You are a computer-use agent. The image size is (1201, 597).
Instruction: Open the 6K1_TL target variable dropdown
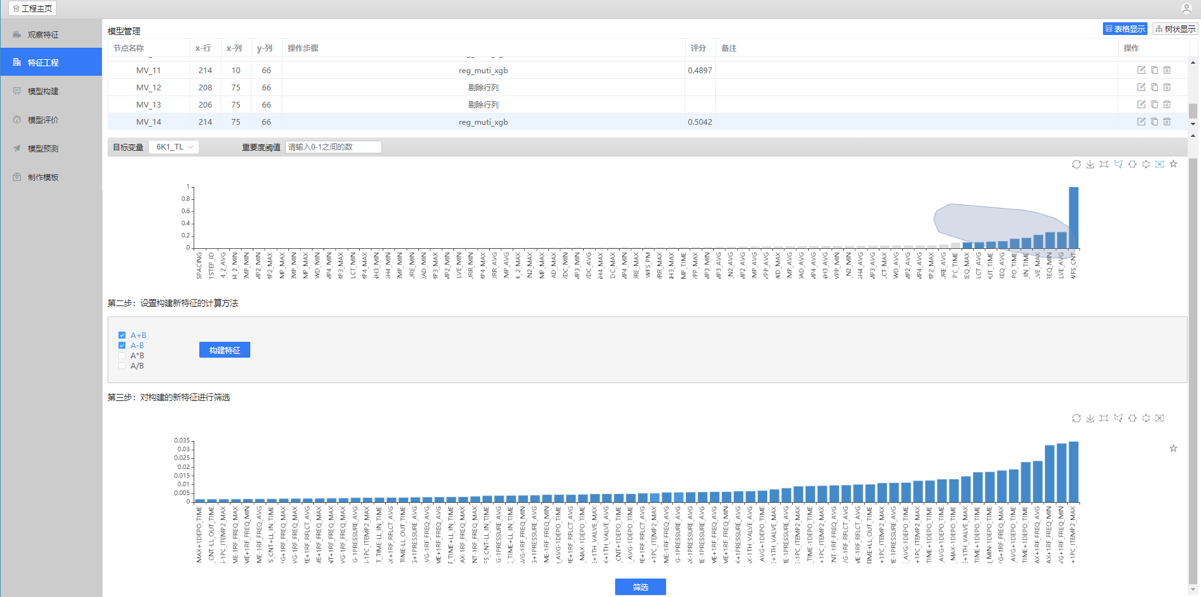(x=174, y=147)
